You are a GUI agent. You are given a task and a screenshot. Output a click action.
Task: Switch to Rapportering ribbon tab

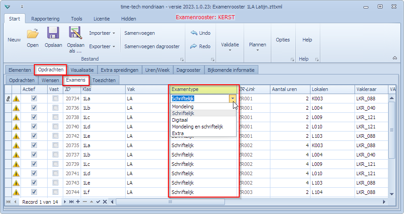click(45, 19)
